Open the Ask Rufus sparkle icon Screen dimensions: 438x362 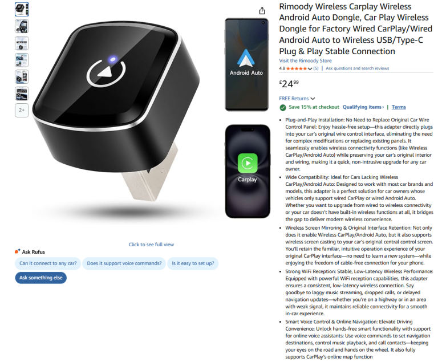pos(17,251)
